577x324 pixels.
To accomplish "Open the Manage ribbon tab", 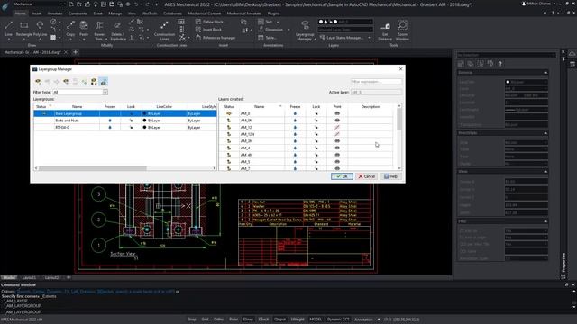I will point(115,13).
